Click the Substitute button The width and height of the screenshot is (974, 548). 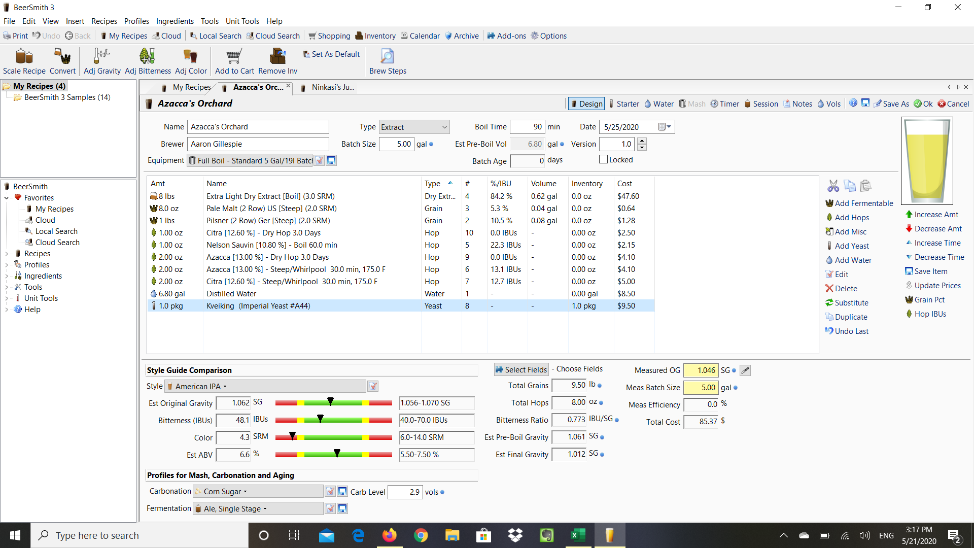847,302
